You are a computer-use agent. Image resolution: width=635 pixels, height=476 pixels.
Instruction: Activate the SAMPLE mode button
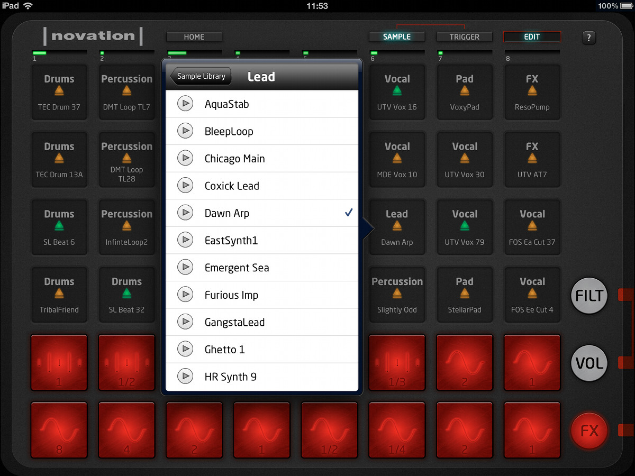pos(397,36)
